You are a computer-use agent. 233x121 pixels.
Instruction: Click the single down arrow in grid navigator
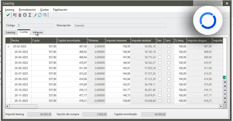pyautogui.click(x=225, y=94)
